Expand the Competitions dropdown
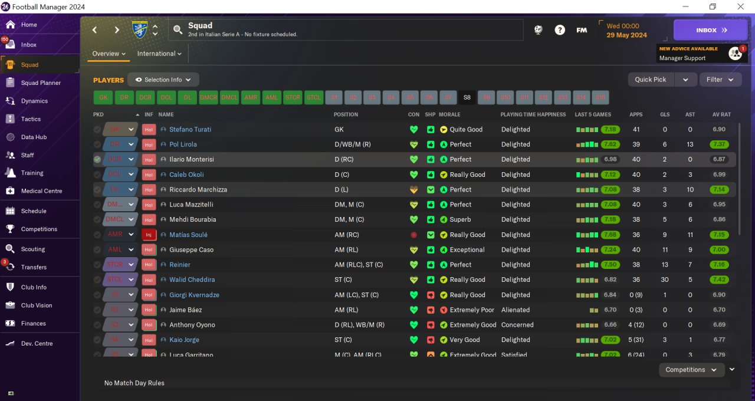The height and width of the screenshot is (401, 755). coord(691,370)
